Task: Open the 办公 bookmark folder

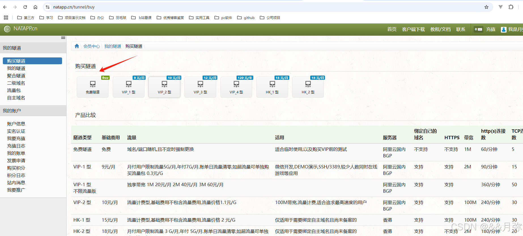Action: 97,18
